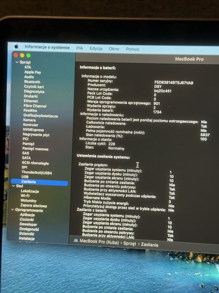Click the serial number F5D83814BTSJ67VA9
The height and width of the screenshot is (293, 219).
[x=174, y=82]
